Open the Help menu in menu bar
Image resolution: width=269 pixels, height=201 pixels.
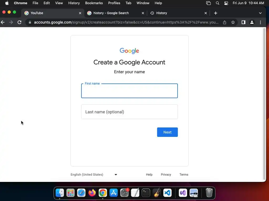pyautogui.click(x=158, y=3)
